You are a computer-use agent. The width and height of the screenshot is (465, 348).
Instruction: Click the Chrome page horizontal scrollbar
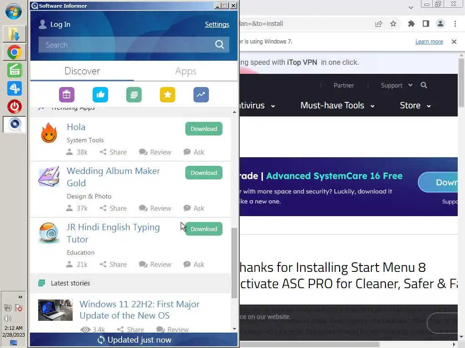pos(310,344)
